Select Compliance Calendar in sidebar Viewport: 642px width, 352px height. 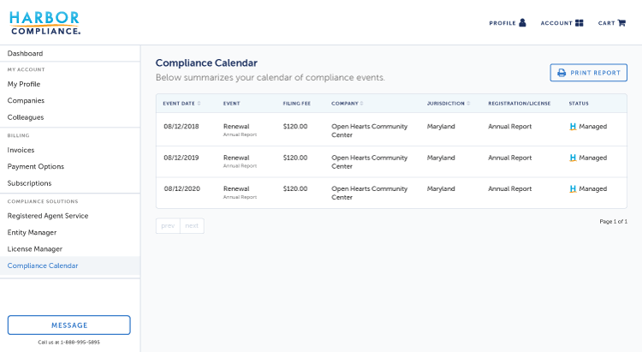tap(70, 265)
